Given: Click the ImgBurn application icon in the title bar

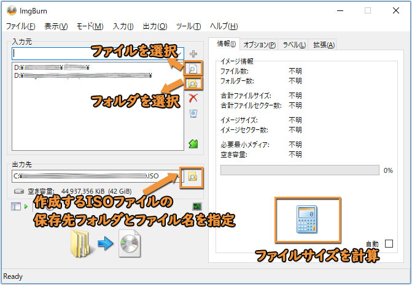Looking at the screenshot, I should pos(12,11).
